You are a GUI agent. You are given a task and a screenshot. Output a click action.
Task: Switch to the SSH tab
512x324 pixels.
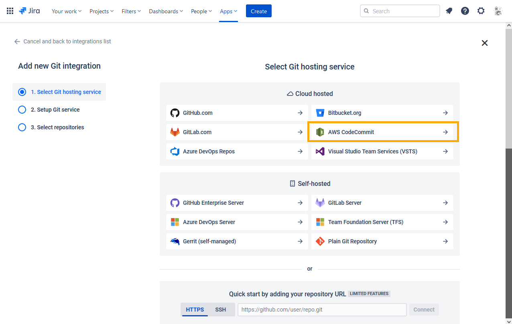click(x=221, y=310)
